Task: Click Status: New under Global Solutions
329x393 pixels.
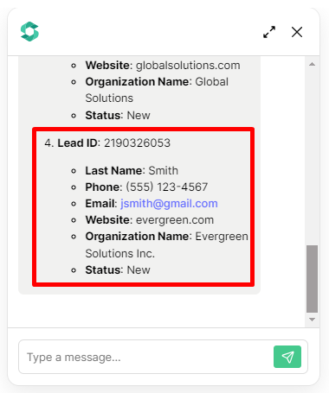Action: pos(118,116)
